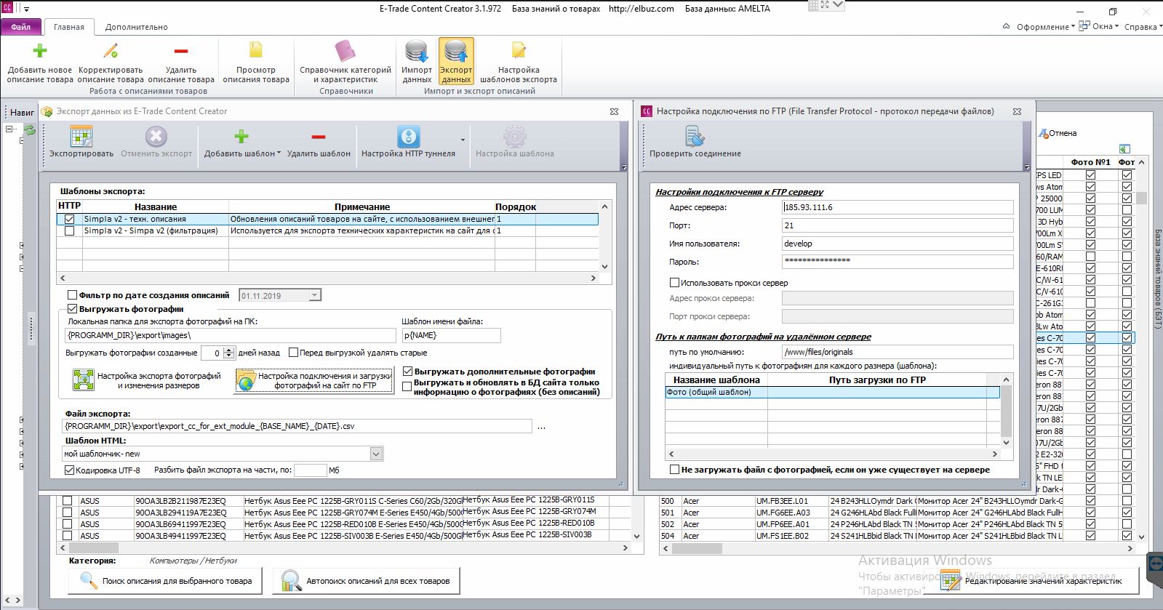Uncheck HTTP checkbox for 'Simpla v2 - техн. описания'
Image resolution: width=1163 pixels, height=610 pixels.
[x=69, y=219]
